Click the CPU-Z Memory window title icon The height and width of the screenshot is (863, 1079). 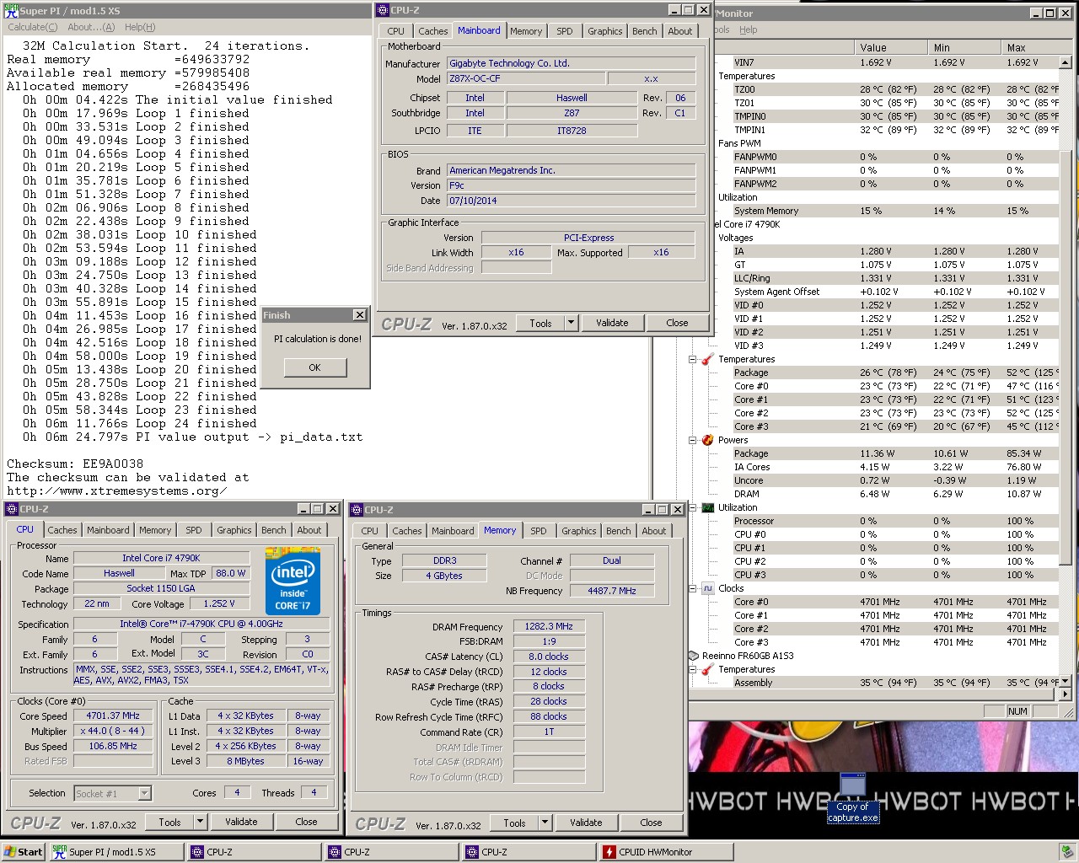pyautogui.click(x=357, y=510)
